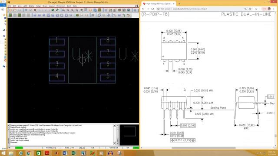The height and width of the screenshot is (156, 278).
Task: Open File Explorer from taskbar
Action: [11, 153]
